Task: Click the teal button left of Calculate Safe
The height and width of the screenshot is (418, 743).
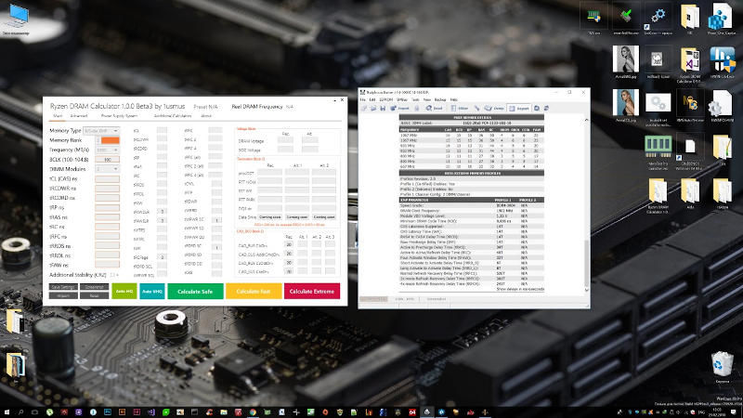Action: point(152,291)
